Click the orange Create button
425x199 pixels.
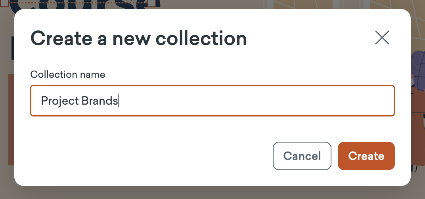(x=366, y=156)
